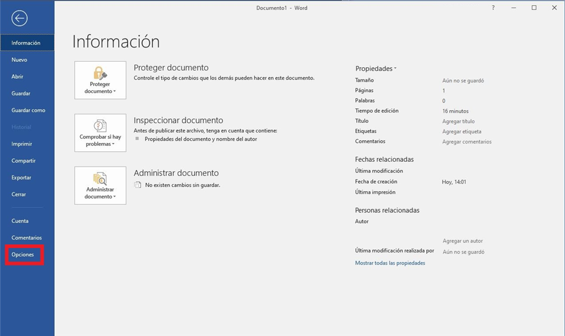This screenshot has height=336, width=565.
Task: Select Exportar from the sidebar
Action: pos(21,178)
